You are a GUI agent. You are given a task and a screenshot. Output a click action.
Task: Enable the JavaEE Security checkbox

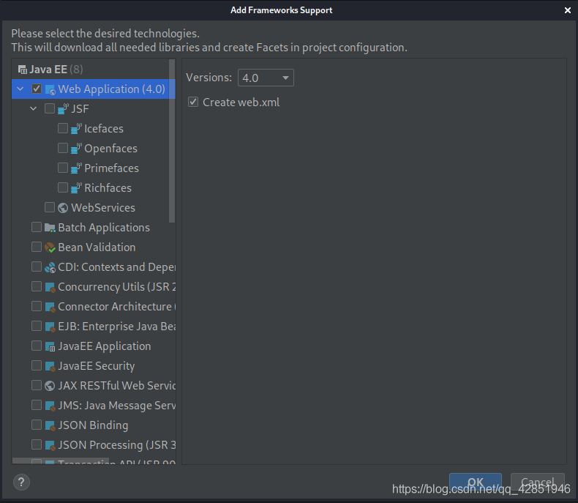(37, 366)
